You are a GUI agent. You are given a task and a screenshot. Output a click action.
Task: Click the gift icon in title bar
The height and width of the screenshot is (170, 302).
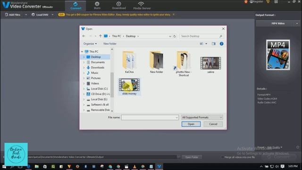[x=245, y=2]
